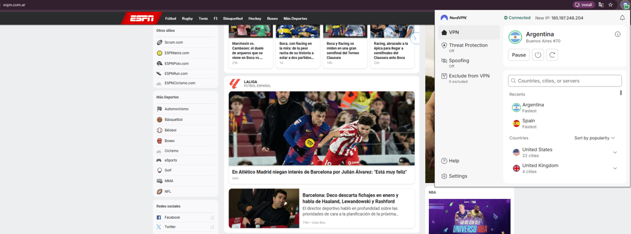The width and height of the screenshot is (631, 234).
Task: Click the Pause connection button
Action: click(x=519, y=55)
